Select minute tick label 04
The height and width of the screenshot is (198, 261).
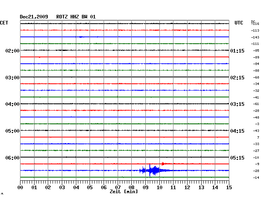coord(76,188)
